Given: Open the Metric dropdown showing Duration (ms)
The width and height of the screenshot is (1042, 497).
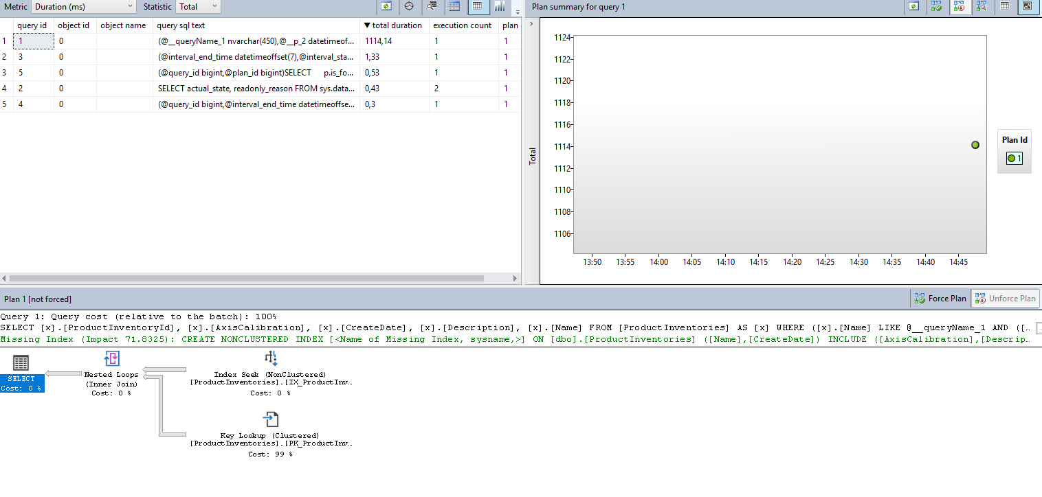Looking at the screenshot, I should coord(84,7).
